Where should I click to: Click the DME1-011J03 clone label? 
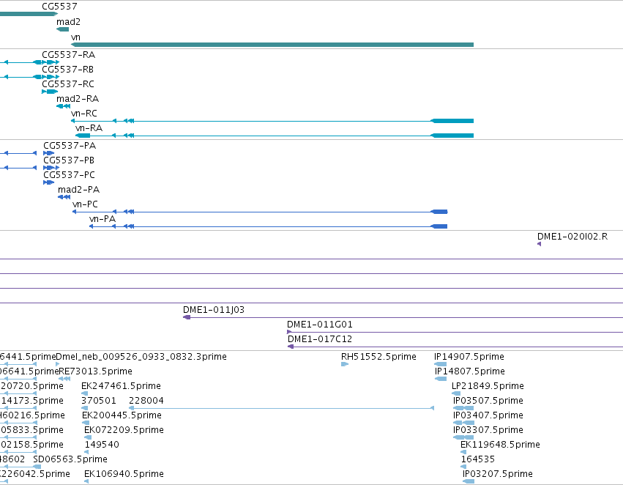point(214,310)
